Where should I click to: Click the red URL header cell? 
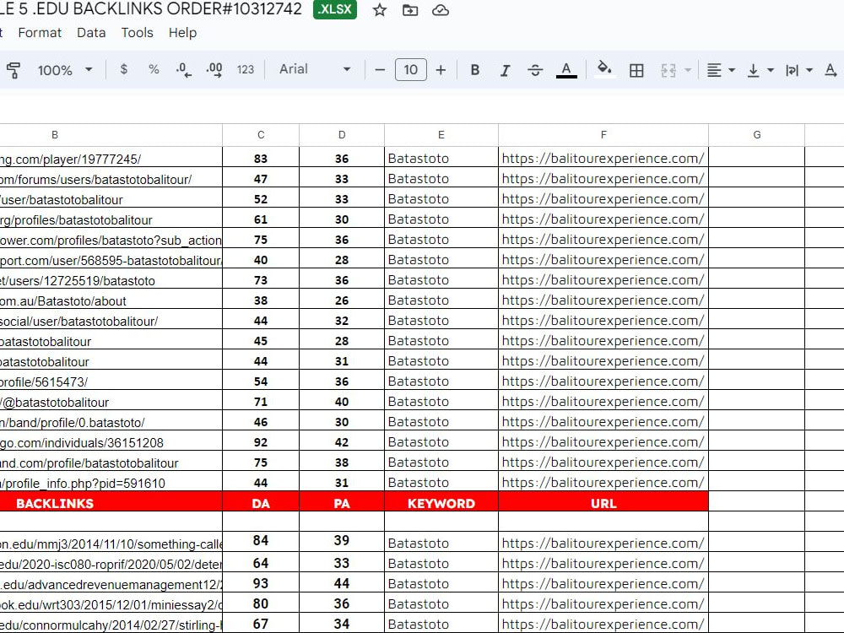click(x=603, y=503)
